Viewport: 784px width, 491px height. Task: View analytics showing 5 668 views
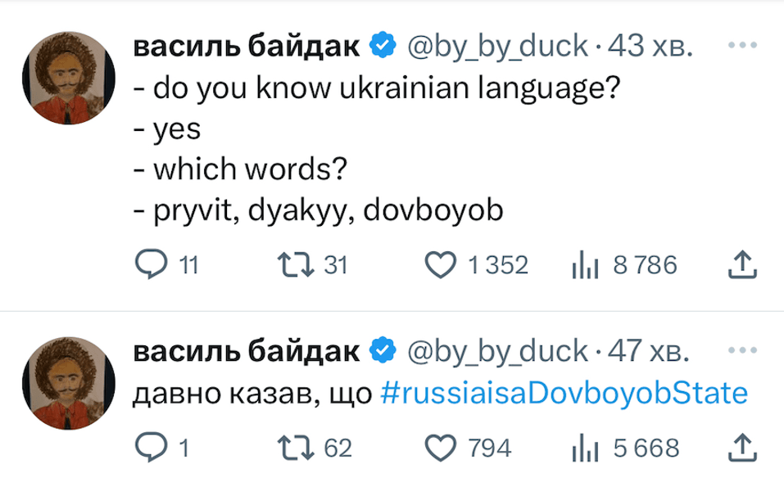click(582, 447)
